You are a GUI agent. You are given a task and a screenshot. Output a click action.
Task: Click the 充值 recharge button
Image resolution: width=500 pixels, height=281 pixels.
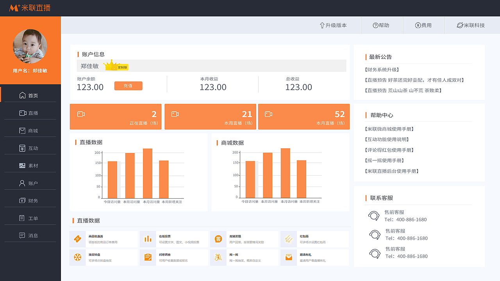tap(128, 86)
